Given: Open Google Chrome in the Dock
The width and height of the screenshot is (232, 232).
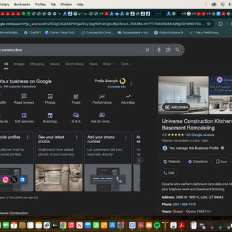Looking at the screenshot, I should 63,225.
